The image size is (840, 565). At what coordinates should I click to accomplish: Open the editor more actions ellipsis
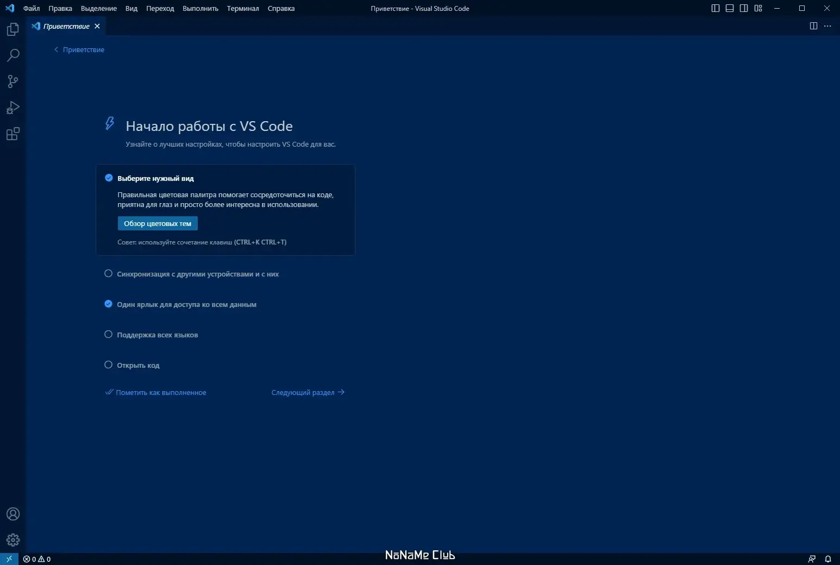(x=828, y=26)
